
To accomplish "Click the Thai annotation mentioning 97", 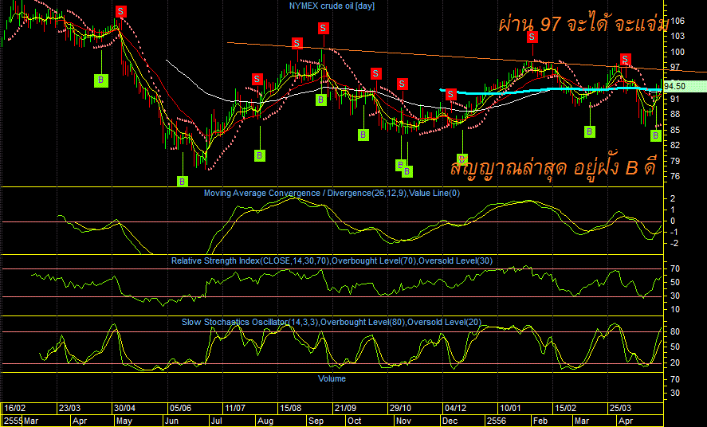I will coord(582,25).
